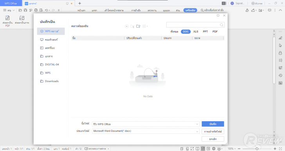Open Saprat user account
285x151 pixels.
coord(238,3)
